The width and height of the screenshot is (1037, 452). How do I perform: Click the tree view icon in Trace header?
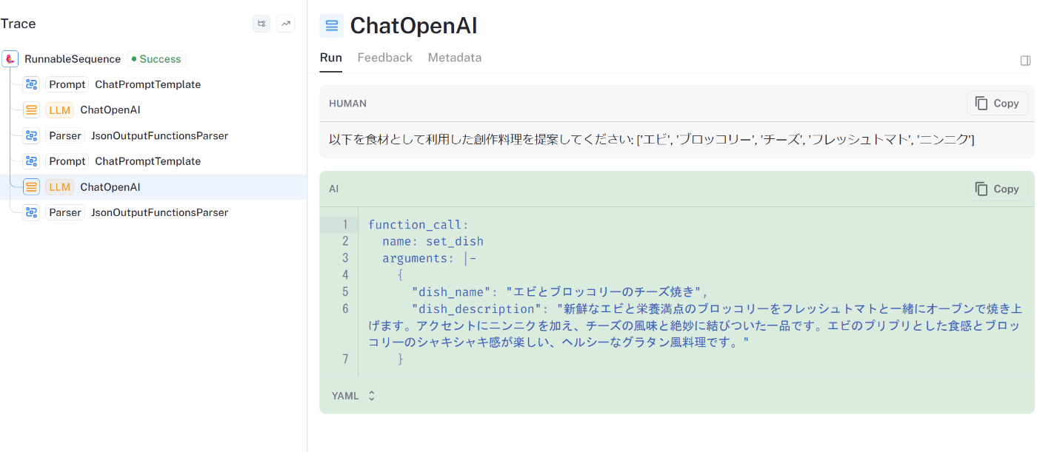tap(261, 24)
